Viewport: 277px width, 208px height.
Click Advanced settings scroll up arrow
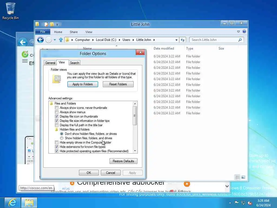point(135,104)
